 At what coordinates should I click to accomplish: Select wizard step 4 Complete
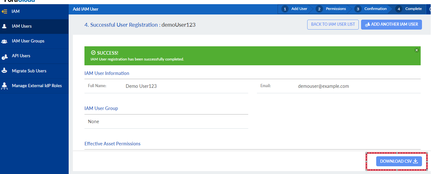410,9
